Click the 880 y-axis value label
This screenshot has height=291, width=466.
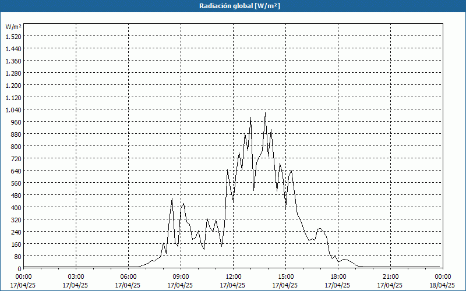click(17, 134)
